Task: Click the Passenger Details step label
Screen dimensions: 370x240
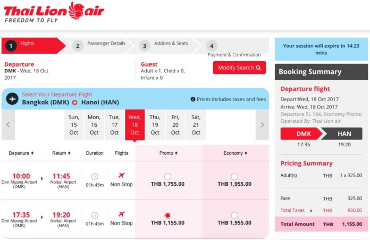Action: pos(106,43)
